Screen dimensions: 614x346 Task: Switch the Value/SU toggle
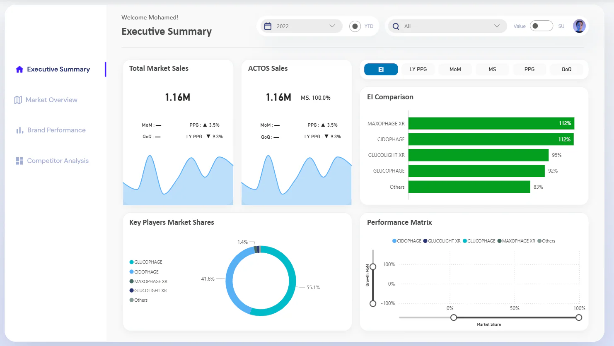(x=541, y=26)
